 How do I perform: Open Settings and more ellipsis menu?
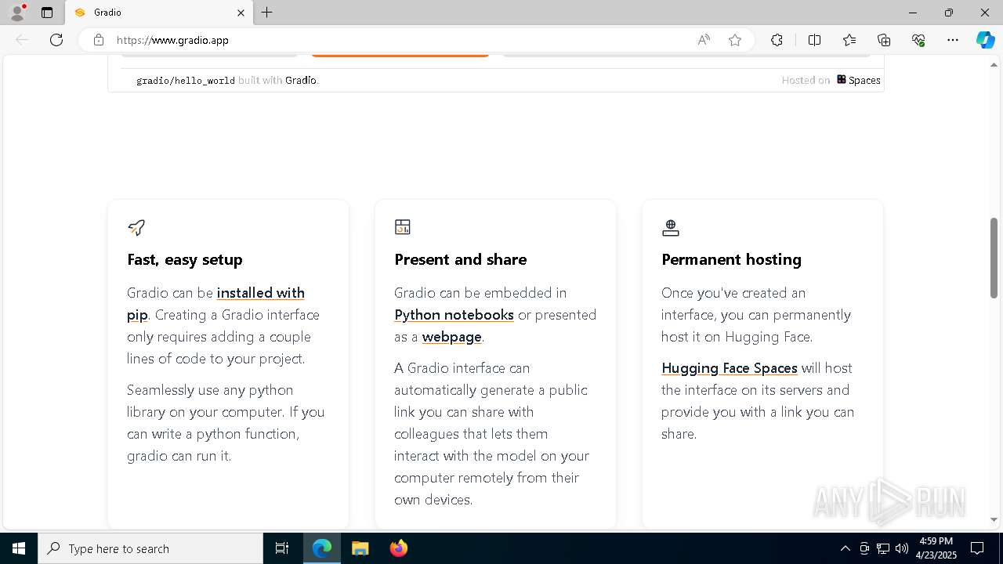pos(953,40)
